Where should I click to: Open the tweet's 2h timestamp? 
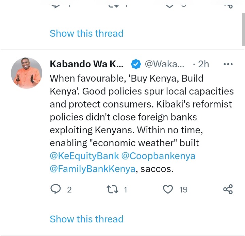tap(203, 64)
